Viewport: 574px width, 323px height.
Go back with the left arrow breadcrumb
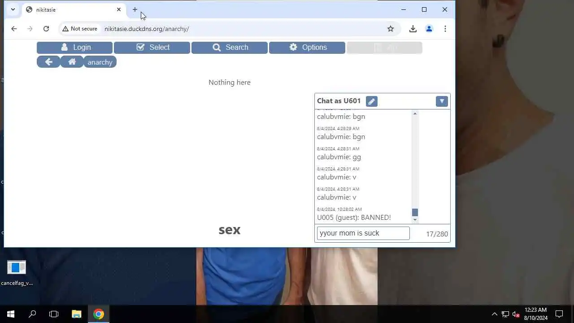coord(48,62)
